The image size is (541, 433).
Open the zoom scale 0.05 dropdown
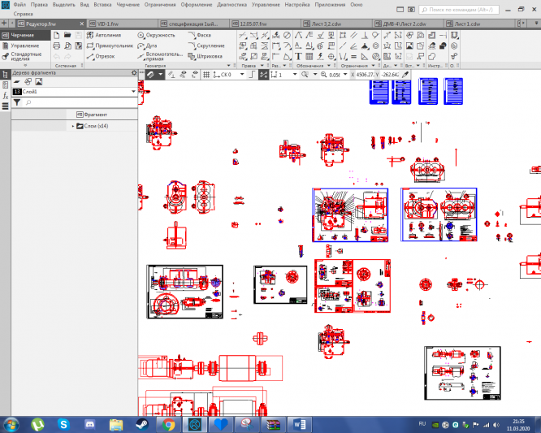tap(345, 75)
